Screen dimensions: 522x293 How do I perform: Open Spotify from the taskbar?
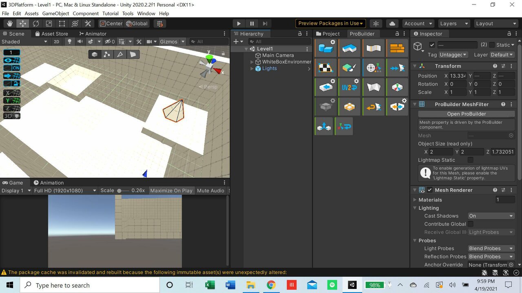(332, 285)
